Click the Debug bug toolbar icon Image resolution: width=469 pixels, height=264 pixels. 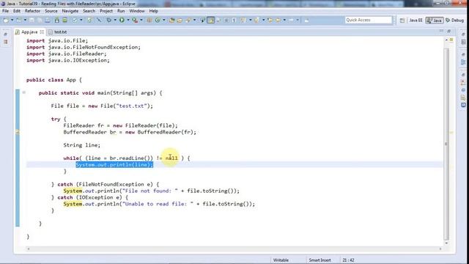pos(109,20)
